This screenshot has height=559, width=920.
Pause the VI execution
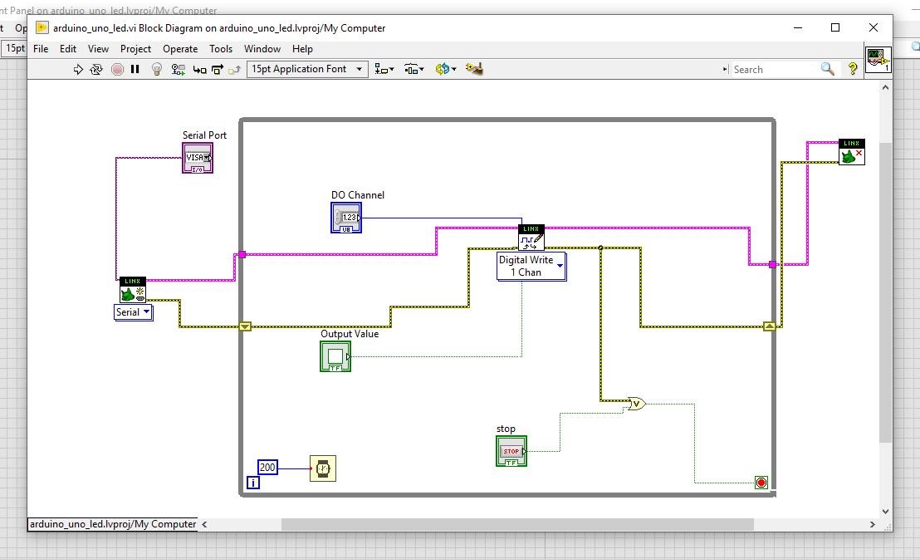click(x=135, y=70)
